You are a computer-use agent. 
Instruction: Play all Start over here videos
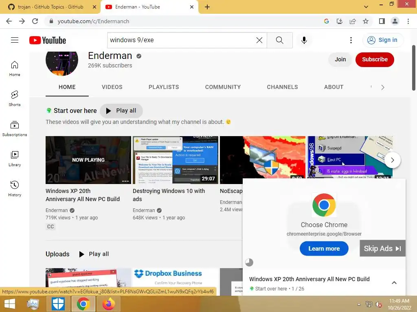[x=121, y=110]
